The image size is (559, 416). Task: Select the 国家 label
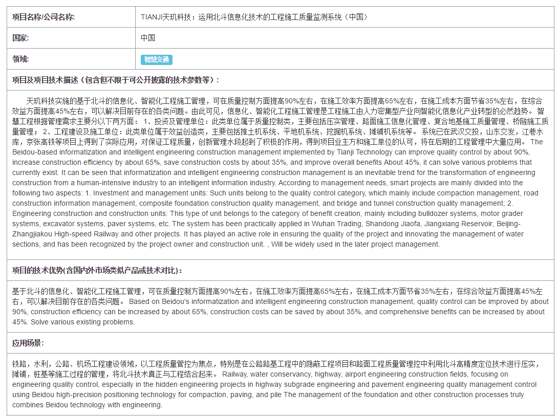click(x=20, y=38)
